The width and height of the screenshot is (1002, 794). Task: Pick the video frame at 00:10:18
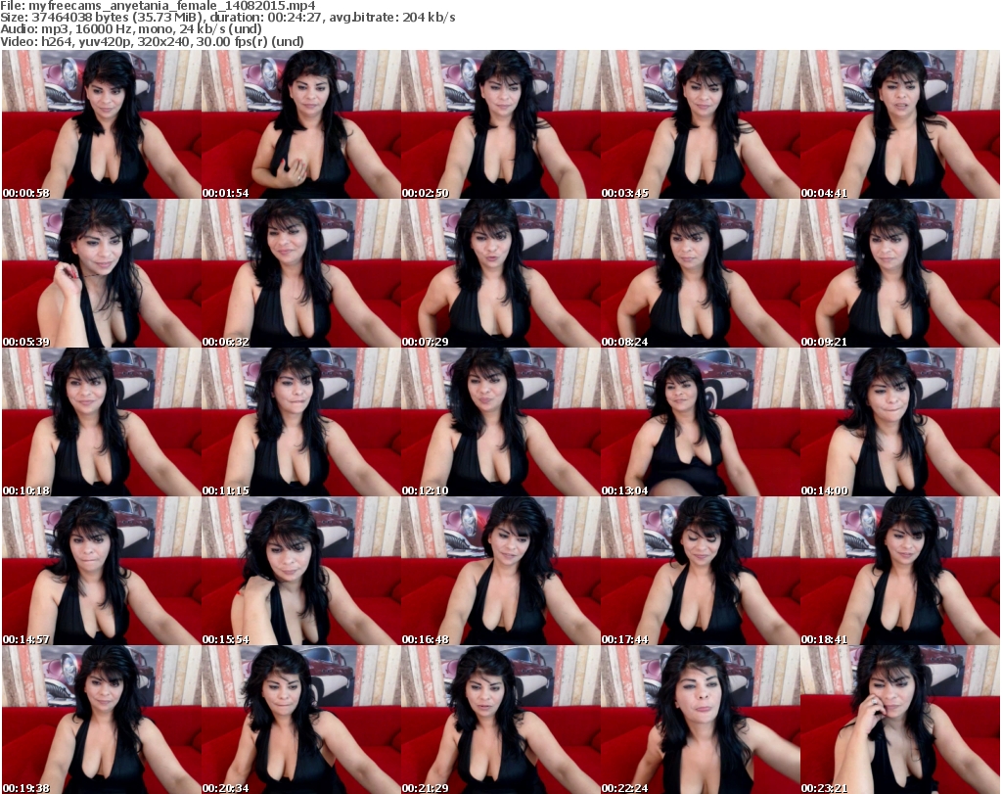(102, 423)
